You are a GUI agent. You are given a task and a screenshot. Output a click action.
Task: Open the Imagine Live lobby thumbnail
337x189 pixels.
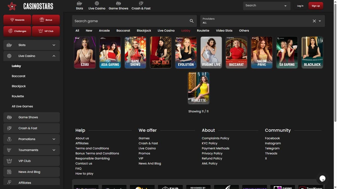point(211,52)
